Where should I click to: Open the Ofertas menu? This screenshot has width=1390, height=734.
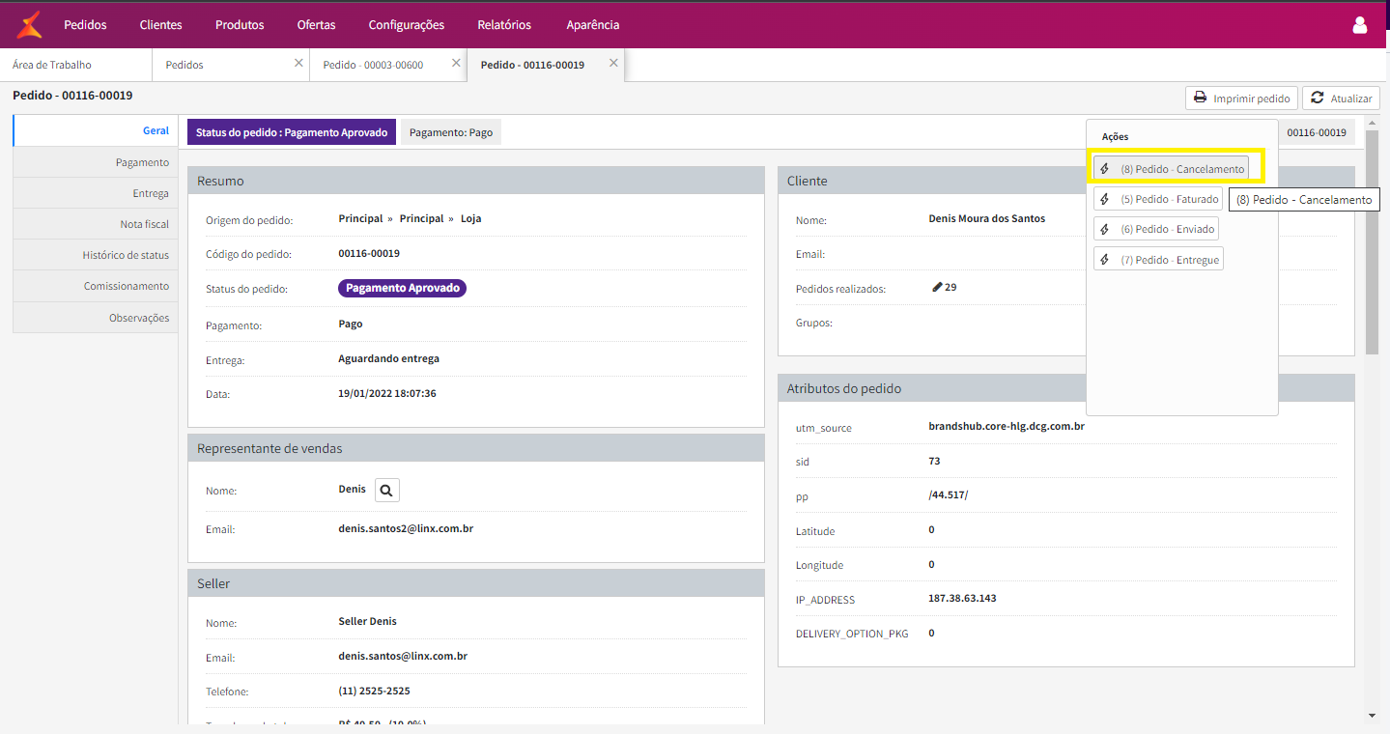pyautogui.click(x=317, y=25)
